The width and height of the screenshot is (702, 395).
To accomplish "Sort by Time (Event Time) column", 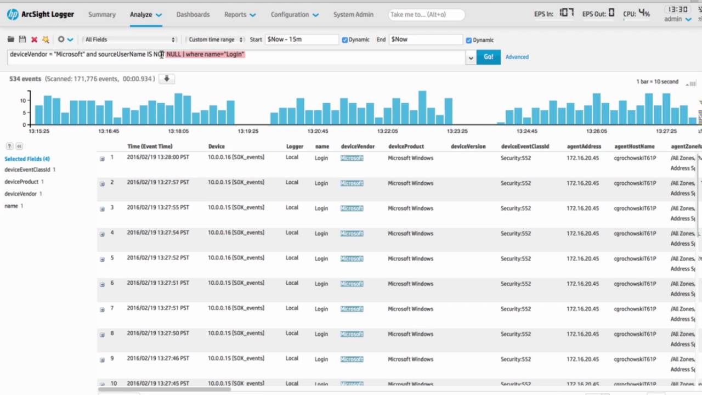I will pyautogui.click(x=150, y=146).
